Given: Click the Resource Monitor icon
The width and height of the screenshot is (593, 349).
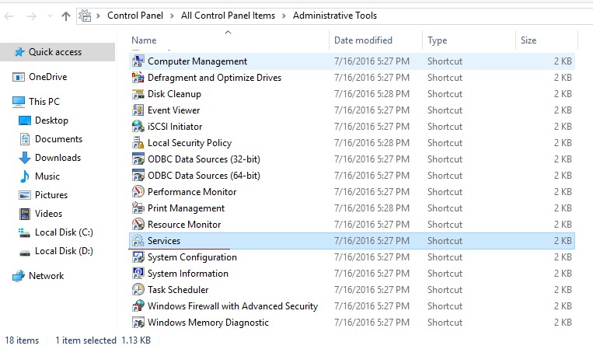Looking at the screenshot, I should click(x=138, y=224).
